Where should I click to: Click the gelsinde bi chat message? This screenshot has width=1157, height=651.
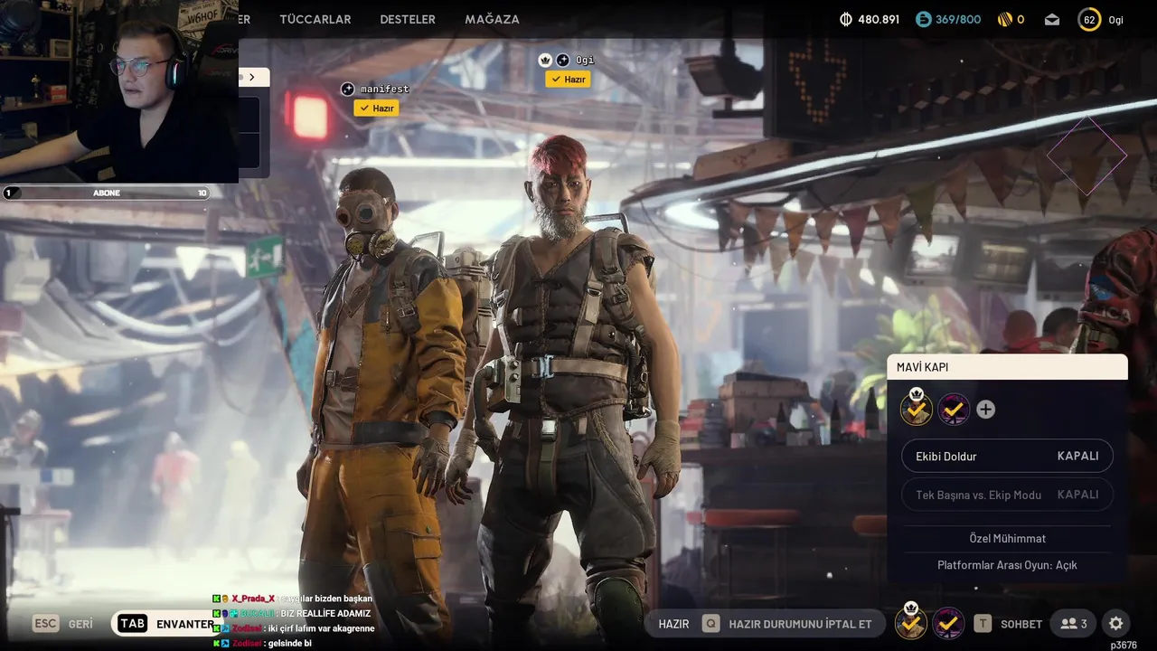[289, 643]
